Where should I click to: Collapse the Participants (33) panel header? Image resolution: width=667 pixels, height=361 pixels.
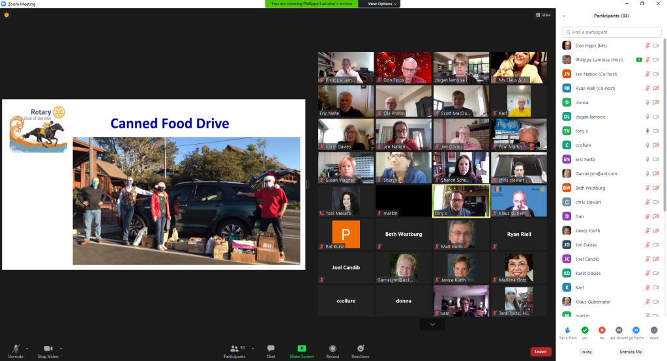[564, 16]
